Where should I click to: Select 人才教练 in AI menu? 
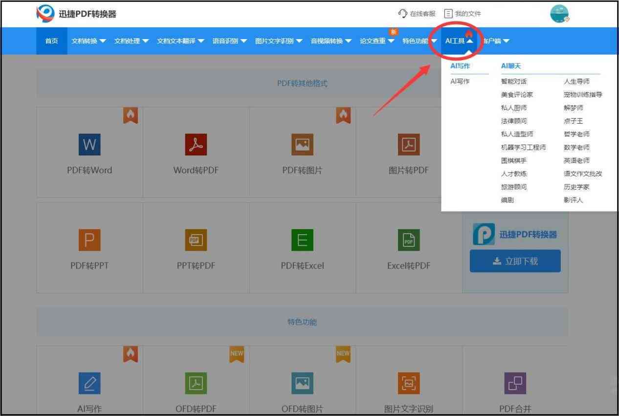click(514, 174)
